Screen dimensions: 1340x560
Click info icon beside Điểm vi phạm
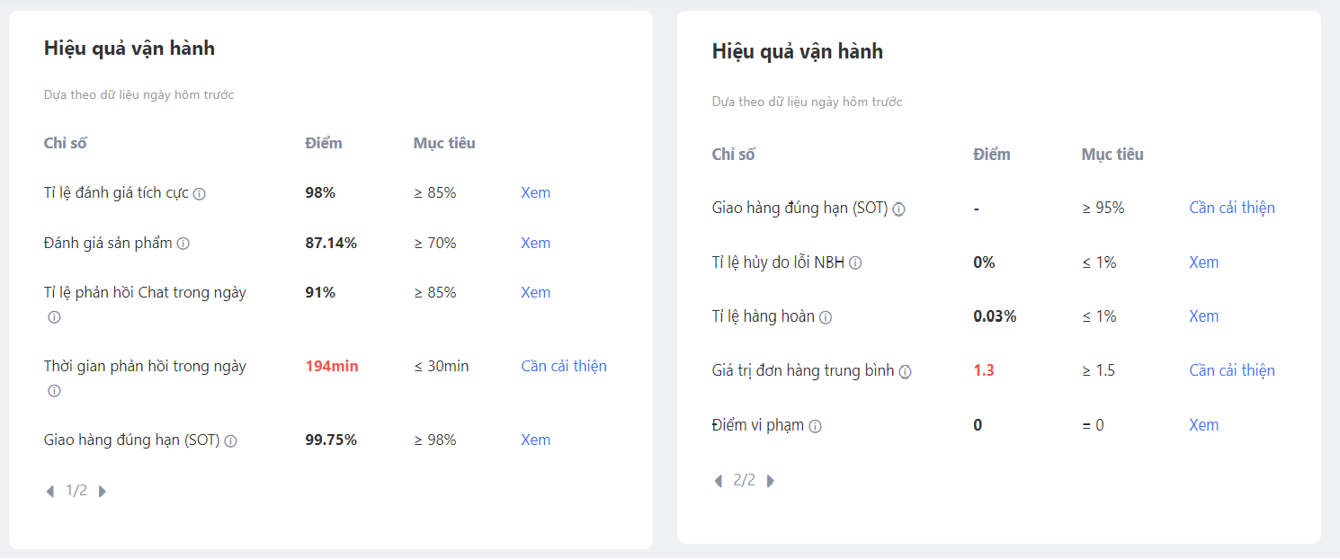click(815, 426)
